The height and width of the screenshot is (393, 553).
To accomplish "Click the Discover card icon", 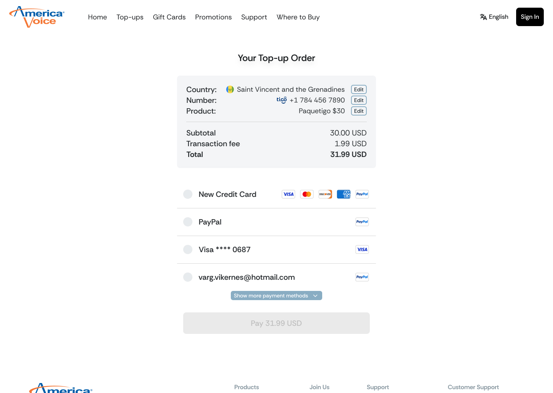I will (x=325, y=194).
